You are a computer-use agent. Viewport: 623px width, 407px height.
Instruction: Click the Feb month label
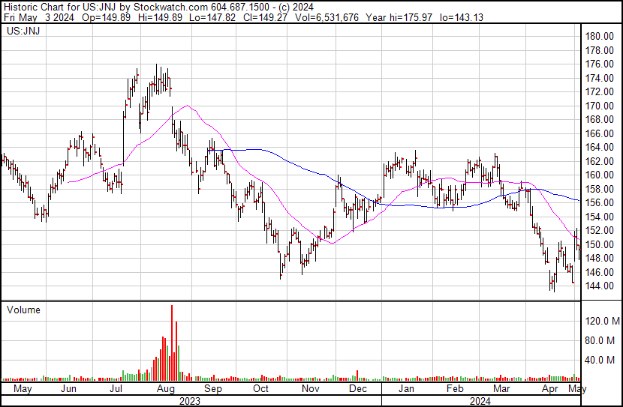(455, 389)
